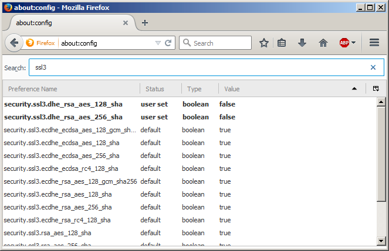Viewport: 389px width, 251px height.
Task: Click the vertical scrollbar down arrow
Action: 380,241
